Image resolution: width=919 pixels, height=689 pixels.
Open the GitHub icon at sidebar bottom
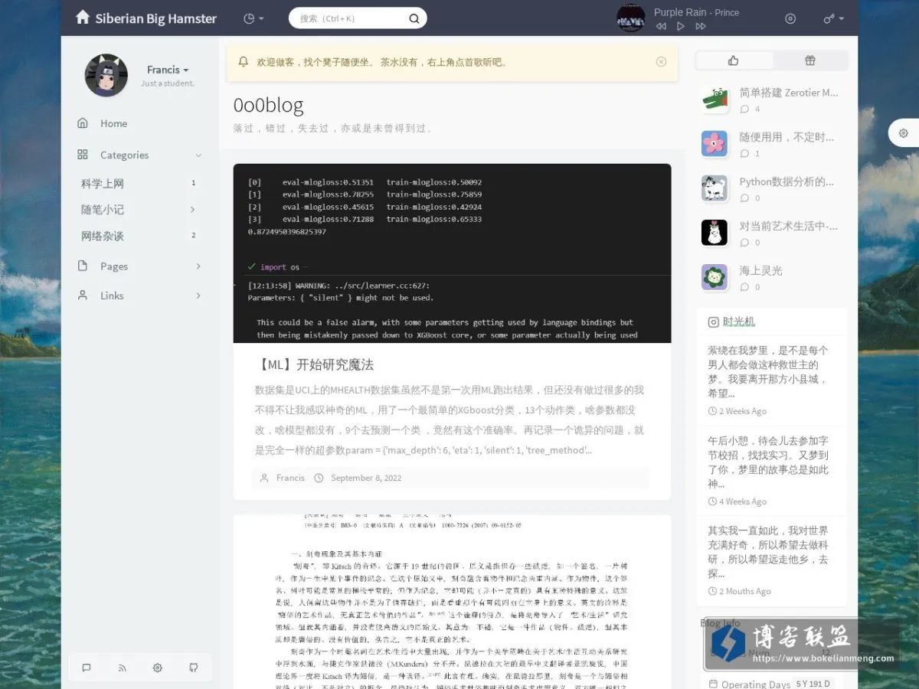pos(193,668)
